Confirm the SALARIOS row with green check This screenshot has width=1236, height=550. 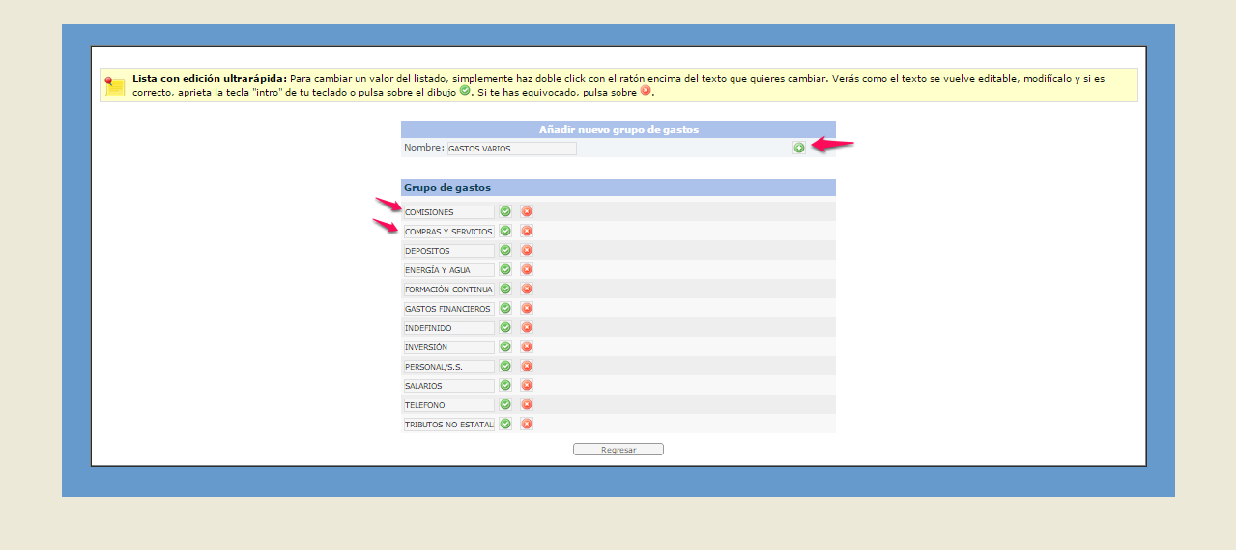[505, 385]
